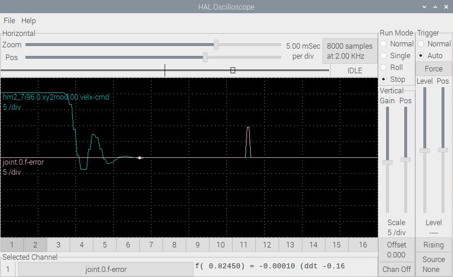This screenshot has height=277, width=453.
Task: Click the 5.00 mSec per div readout
Action: [303, 51]
